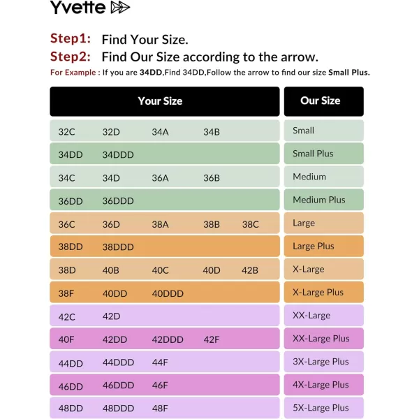The height and width of the screenshot is (419, 419).
Task: Click the 40DDD size cell
Action: coord(168,294)
